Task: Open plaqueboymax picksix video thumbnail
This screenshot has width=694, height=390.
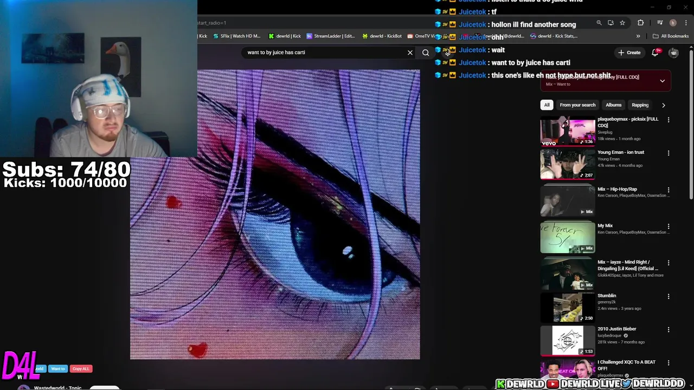Action: (568, 131)
